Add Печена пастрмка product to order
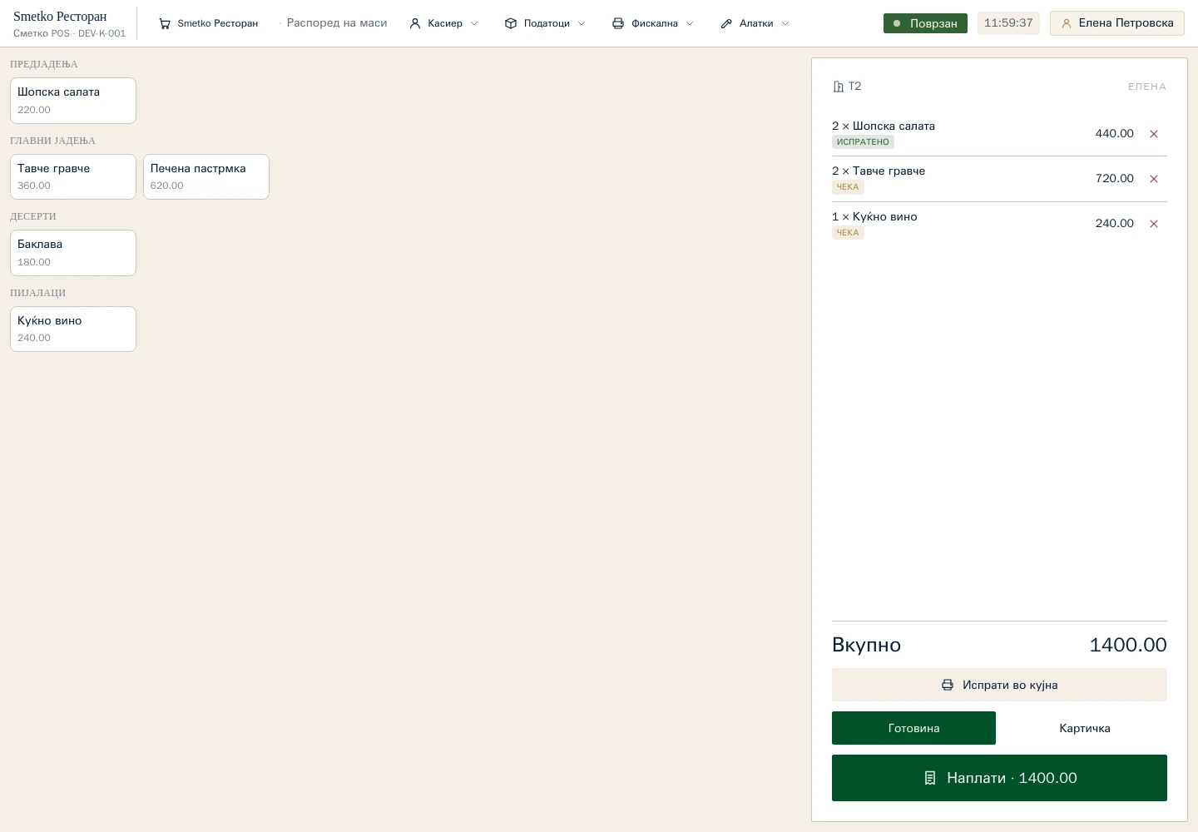1198x832 pixels. click(206, 176)
